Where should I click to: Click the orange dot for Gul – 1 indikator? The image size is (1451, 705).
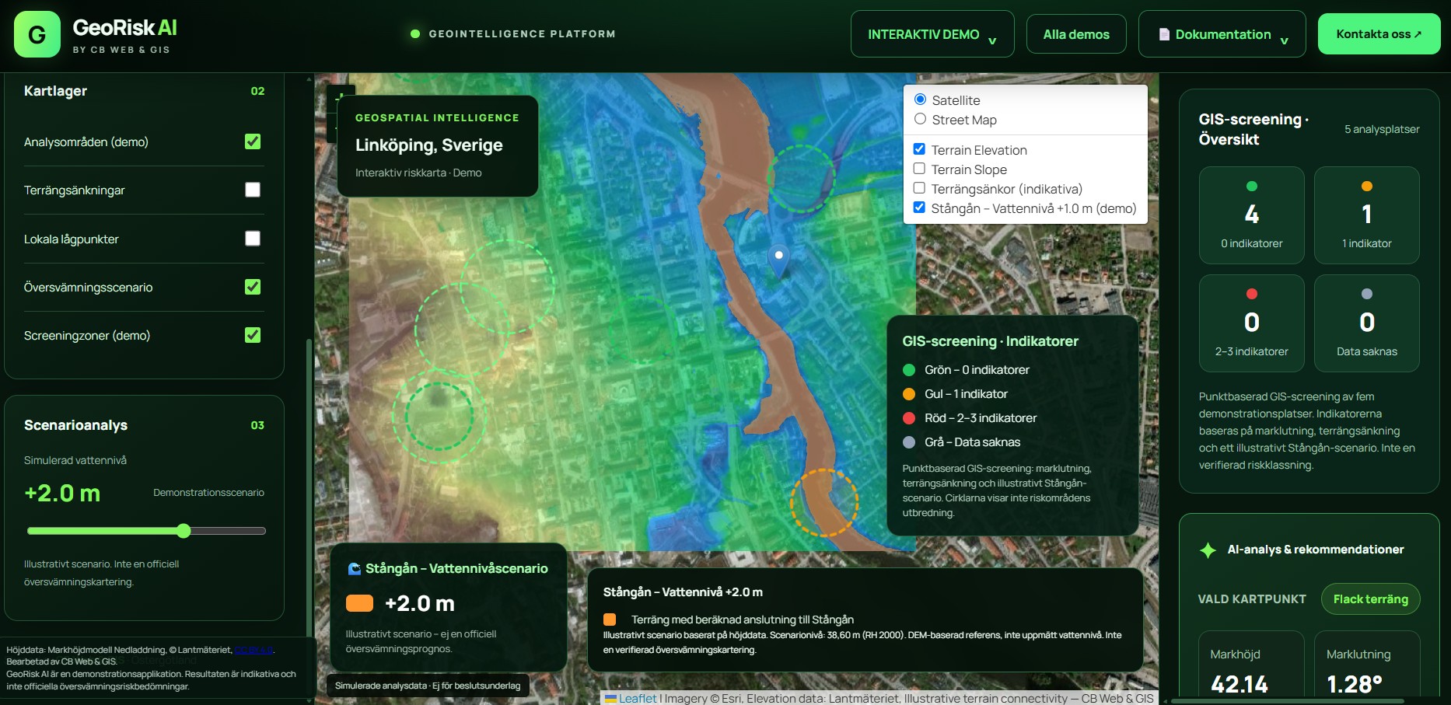909,394
